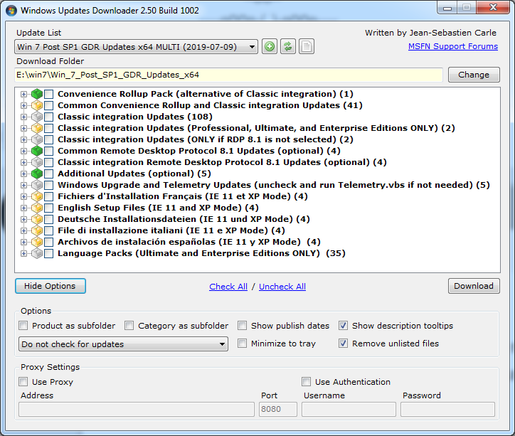Enable the Show publish dates checkbox
The height and width of the screenshot is (436, 515).
pyautogui.click(x=243, y=326)
